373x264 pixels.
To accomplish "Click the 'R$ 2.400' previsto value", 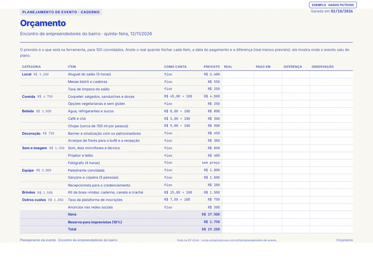I will click(212, 75).
